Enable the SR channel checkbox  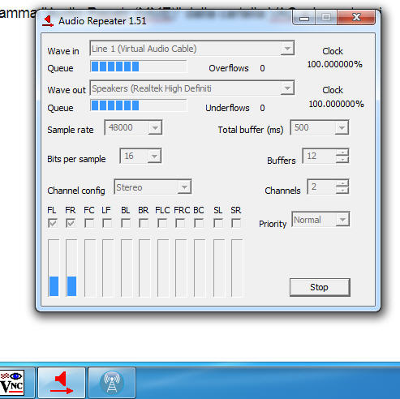[x=236, y=223]
